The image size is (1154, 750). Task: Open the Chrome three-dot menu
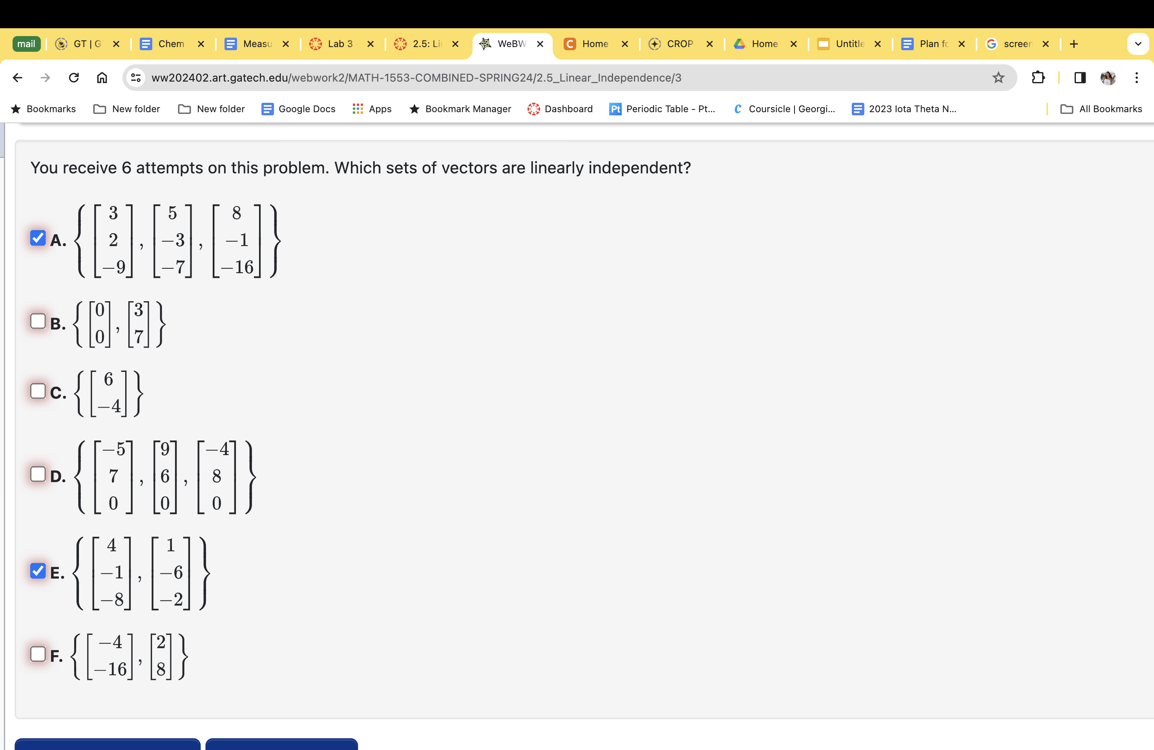click(x=1137, y=78)
